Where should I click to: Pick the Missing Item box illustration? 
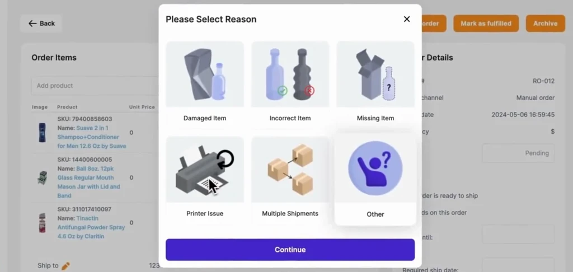click(x=375, y=74)
